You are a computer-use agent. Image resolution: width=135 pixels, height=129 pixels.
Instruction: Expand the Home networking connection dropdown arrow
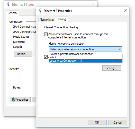pyautogui.click(x=119, y=49)
